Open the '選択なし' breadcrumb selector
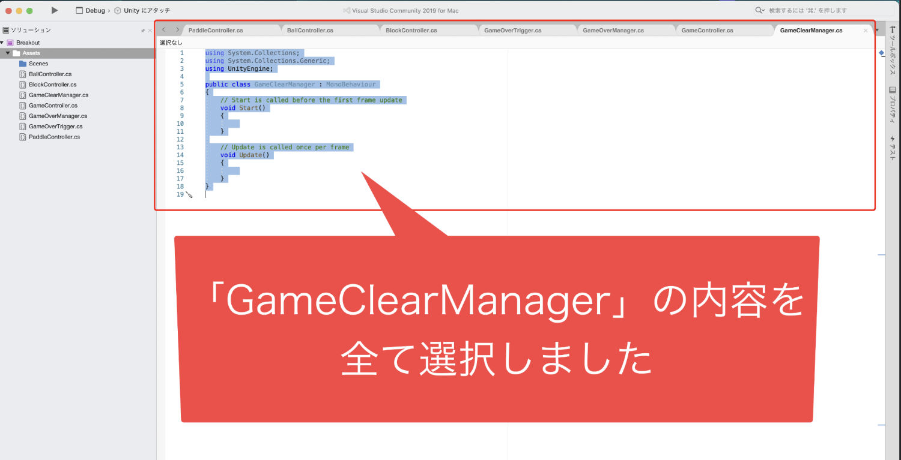Image resolution: width=901 pixels, height=460 pixels. [171, 43]
